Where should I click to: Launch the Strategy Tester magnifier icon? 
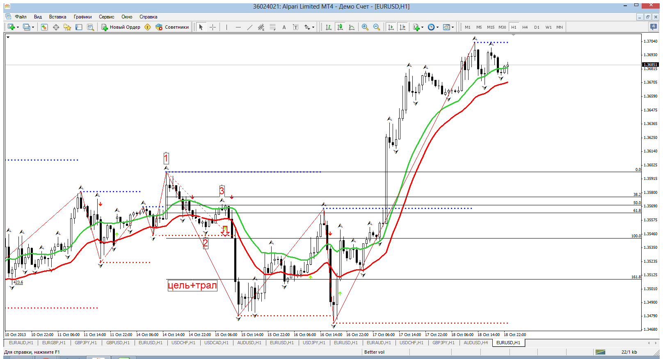tap(91, 27)
